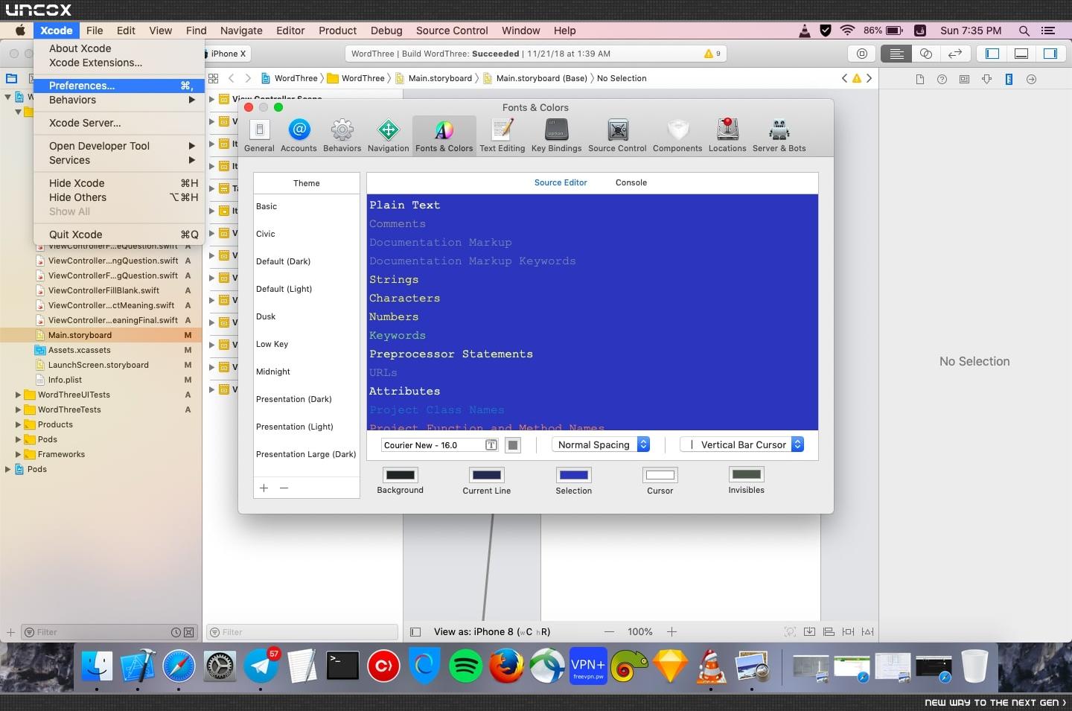Open the Navigation preferences pane
The height and width of the screenshot is (711, 1072).
coord(388,135)
